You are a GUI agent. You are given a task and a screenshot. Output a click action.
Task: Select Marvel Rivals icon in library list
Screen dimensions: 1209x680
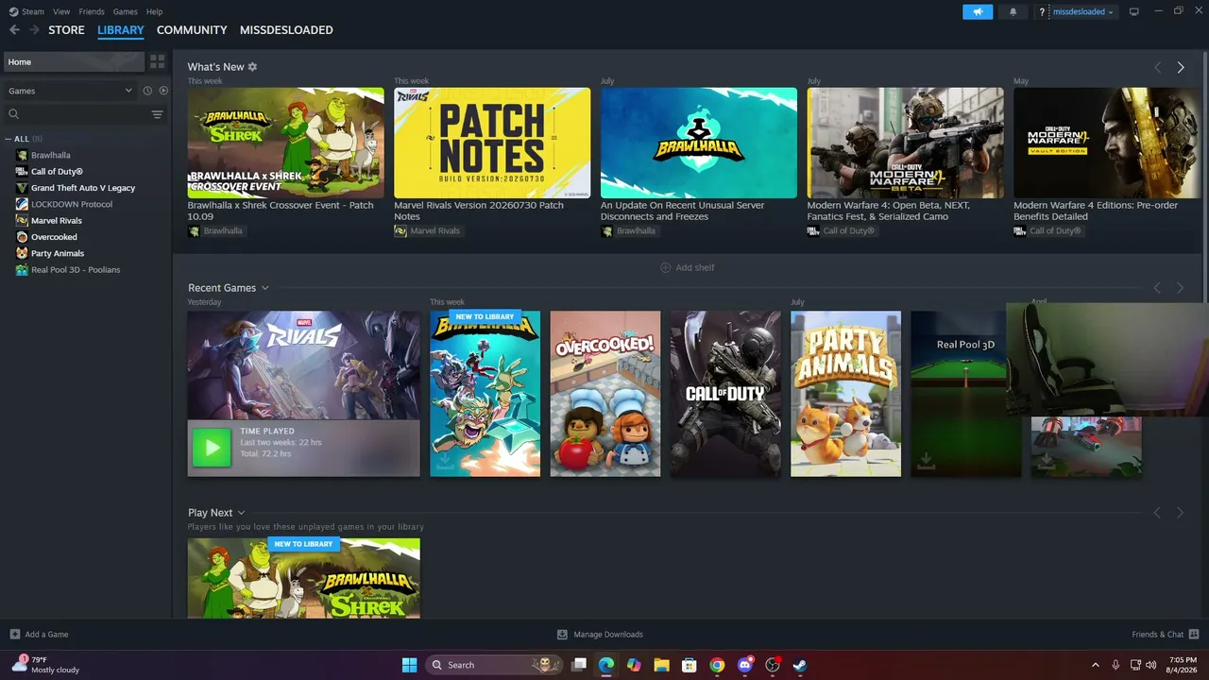coord(22,221)
